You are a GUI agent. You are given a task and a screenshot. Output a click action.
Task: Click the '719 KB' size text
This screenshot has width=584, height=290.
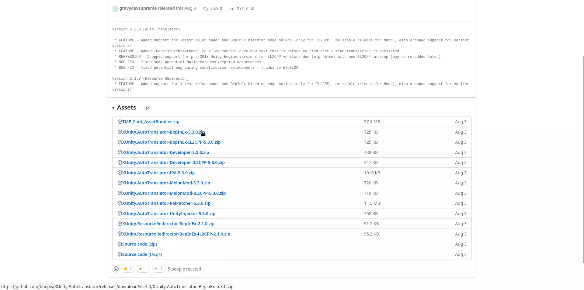coord(371,193)
